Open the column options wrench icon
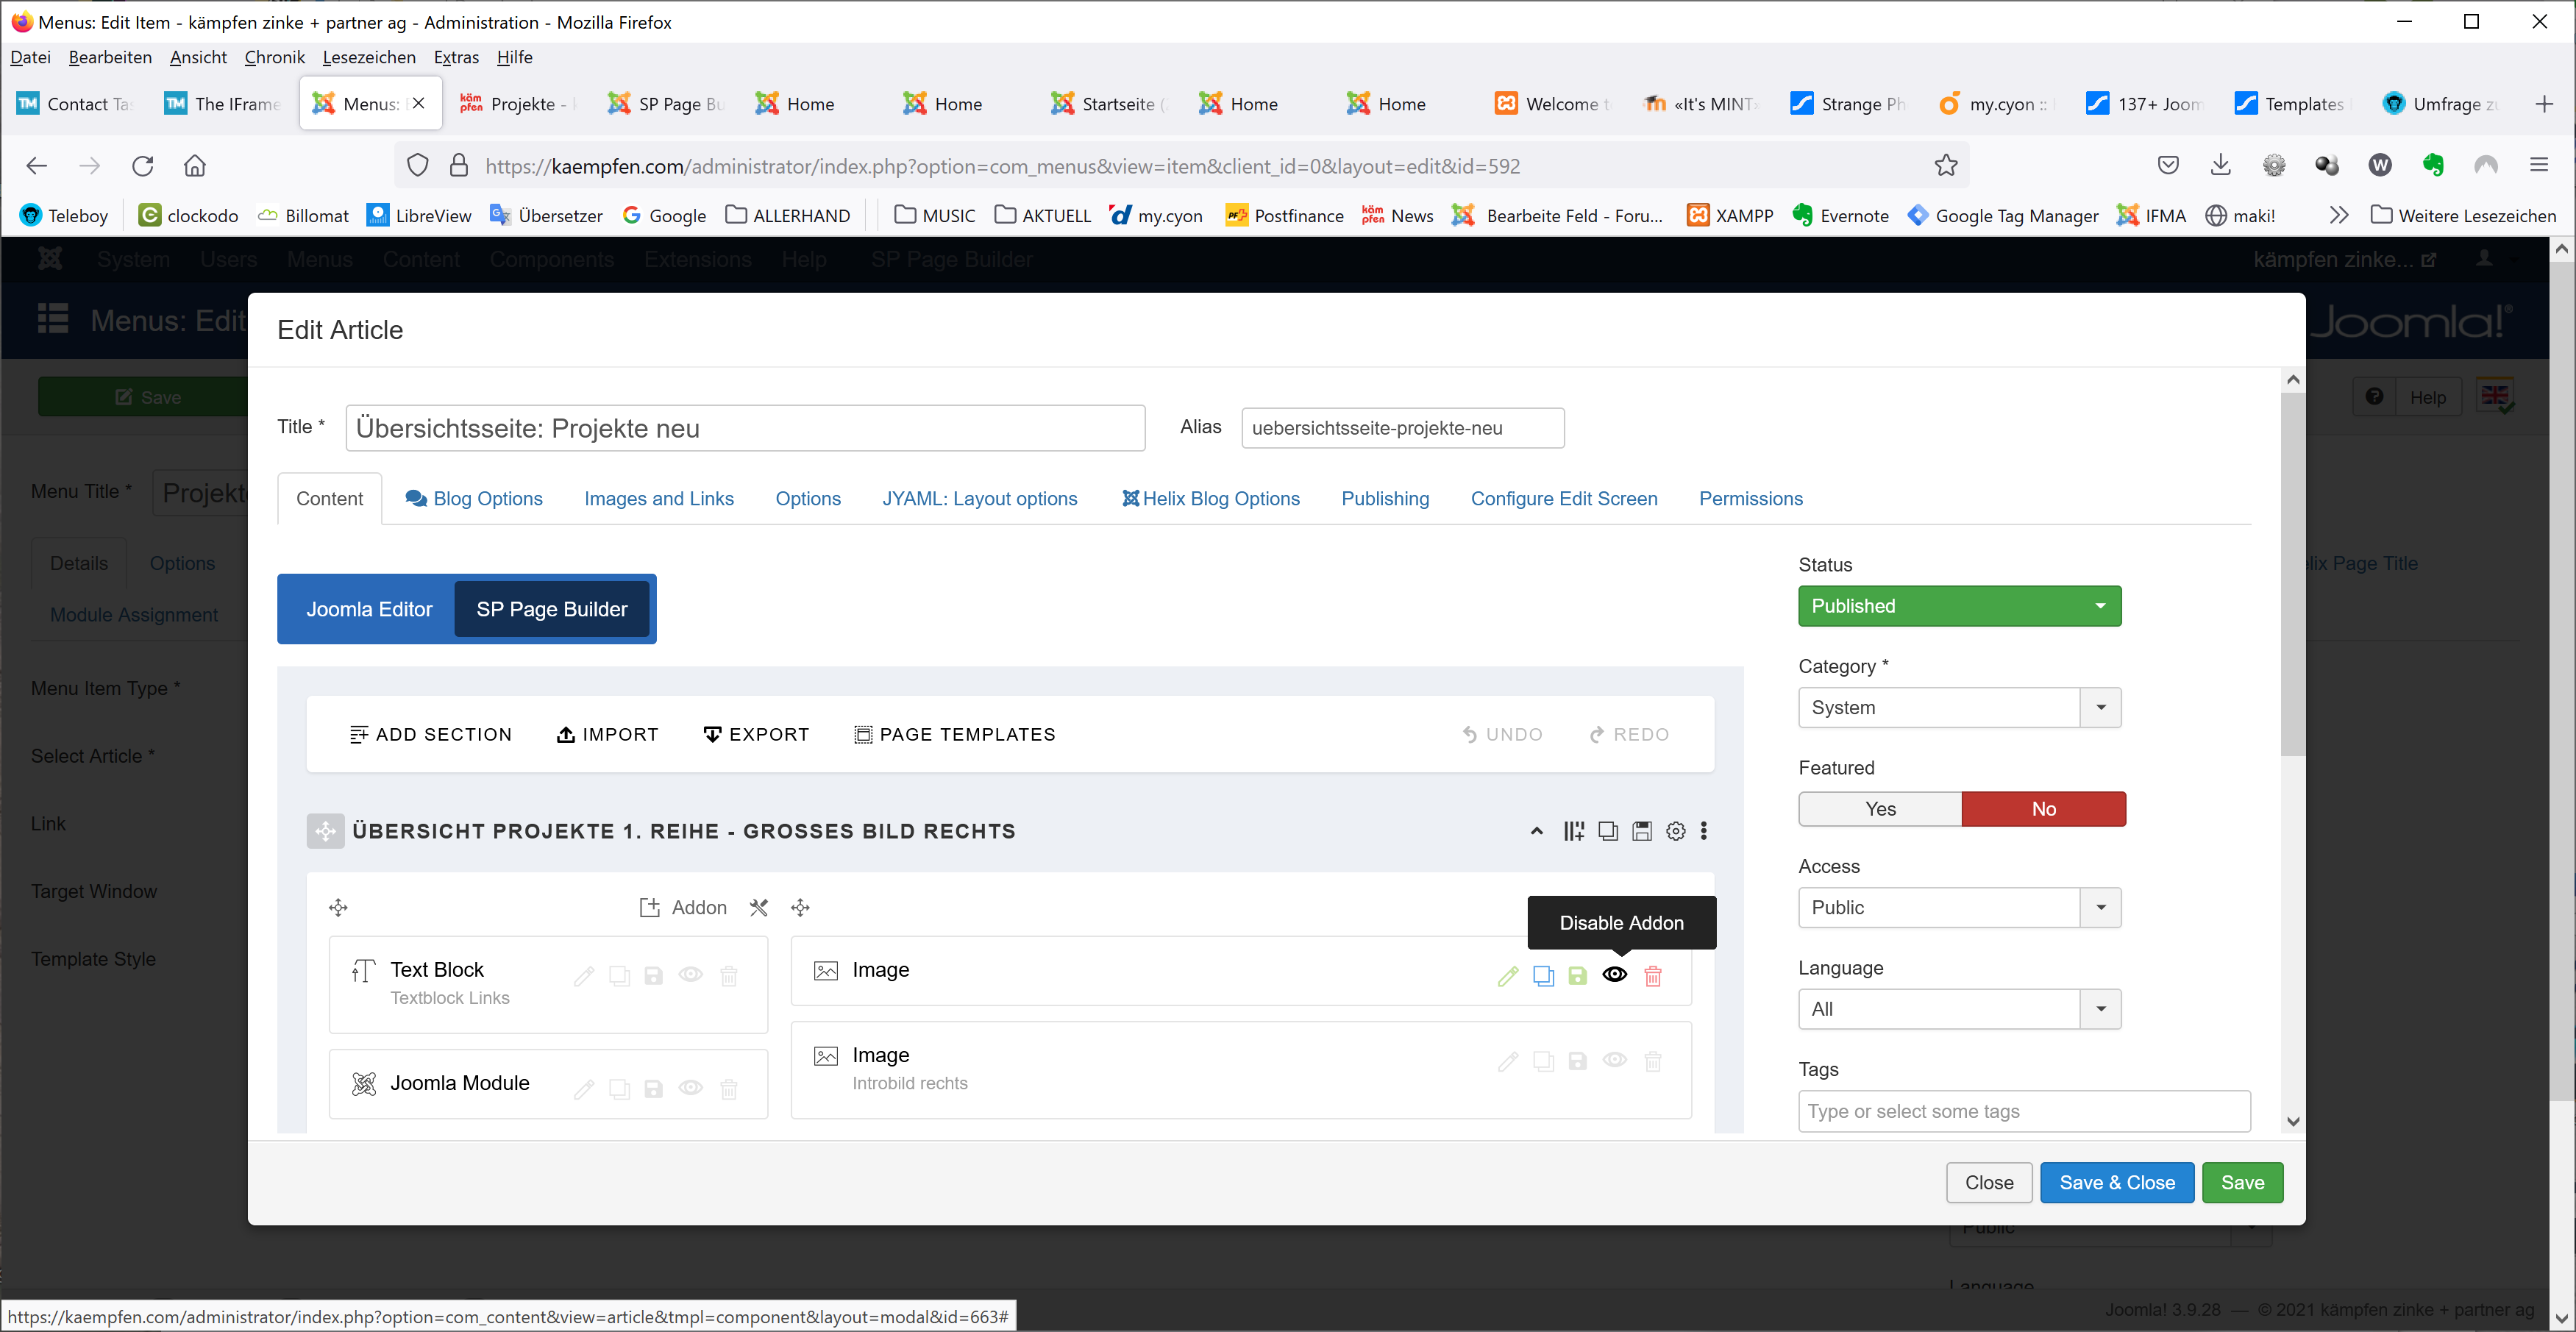Image resolution: width=2576 pixels, height=1332 pixels. click(x=759, y=908)
